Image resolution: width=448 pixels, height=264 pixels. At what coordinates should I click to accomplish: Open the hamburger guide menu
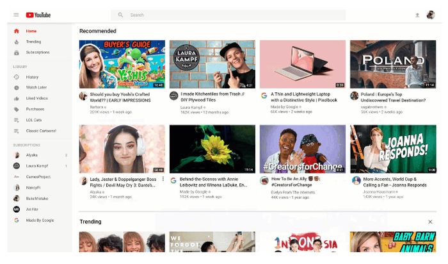tap(16, 15)
